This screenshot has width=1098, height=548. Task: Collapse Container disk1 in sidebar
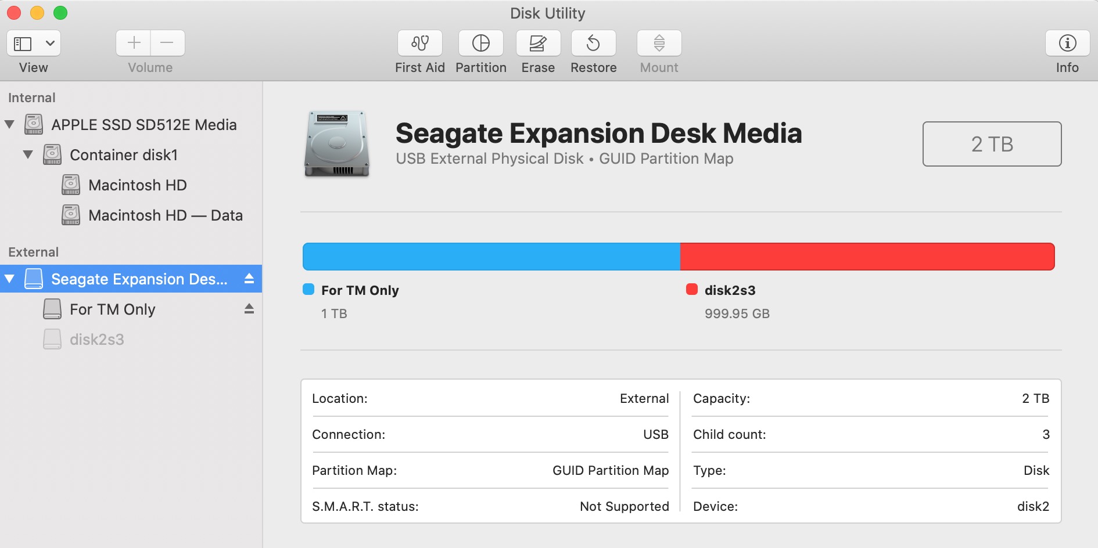pyautogui.click(x=28, y=154)
